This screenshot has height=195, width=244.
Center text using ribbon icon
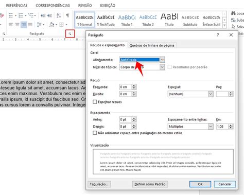17,25
